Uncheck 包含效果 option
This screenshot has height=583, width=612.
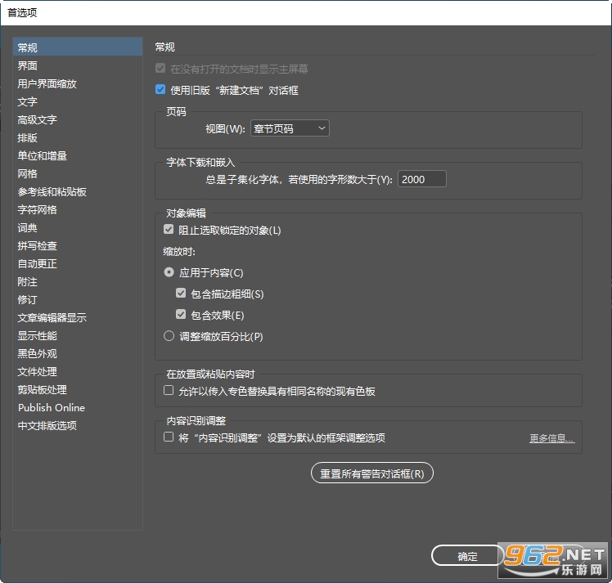[x=181, y=314]
